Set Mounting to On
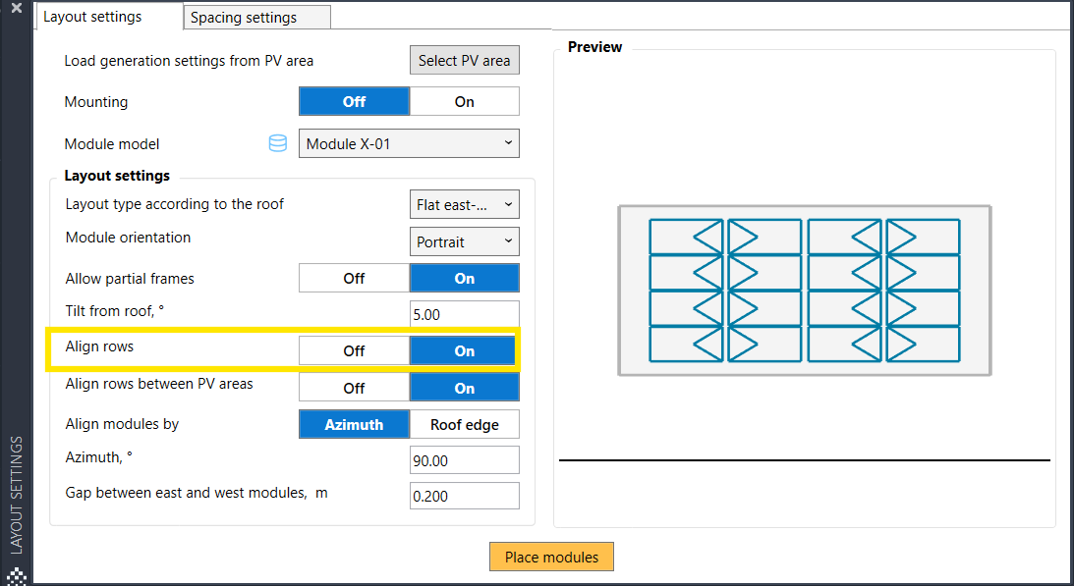The width and height of the screenshot is (1074, 586). coord(465,101)
